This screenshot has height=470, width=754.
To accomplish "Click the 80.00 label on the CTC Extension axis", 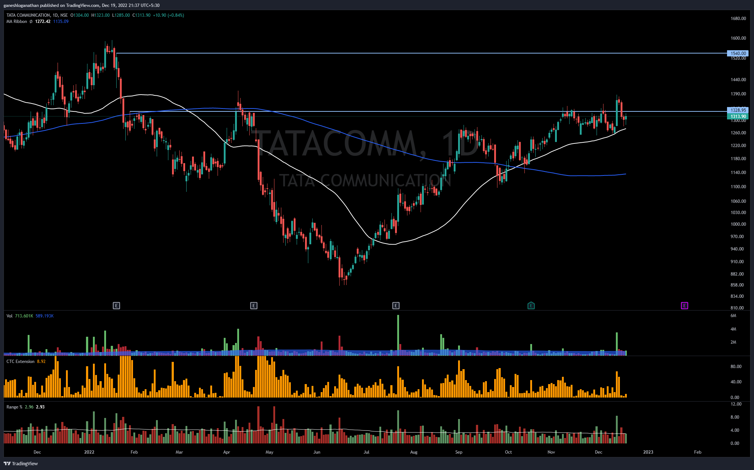I will click(x=736, y=367).
